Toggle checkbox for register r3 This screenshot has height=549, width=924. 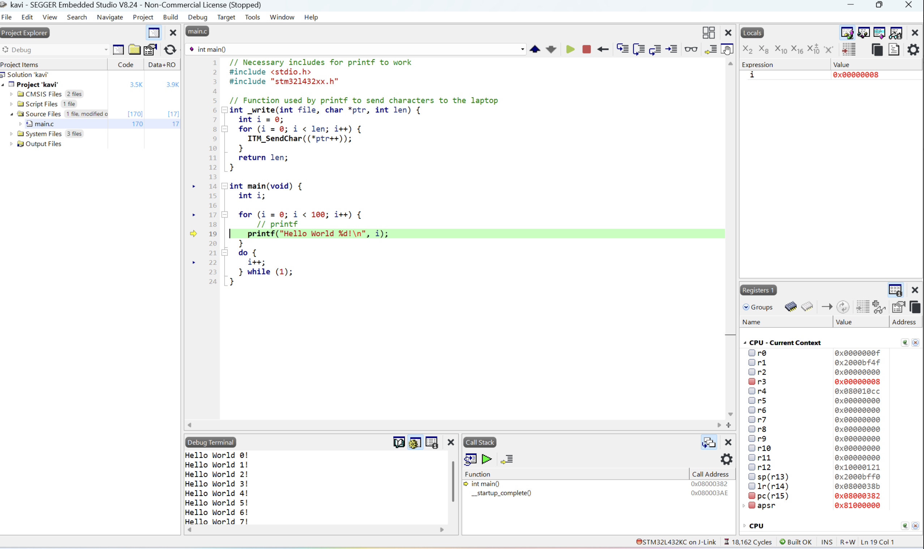click(x=752, y=381)
